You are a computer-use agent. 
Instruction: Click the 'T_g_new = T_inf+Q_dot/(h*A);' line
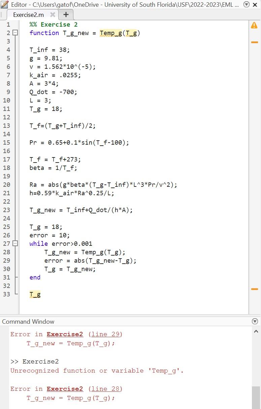pos(81,210)
